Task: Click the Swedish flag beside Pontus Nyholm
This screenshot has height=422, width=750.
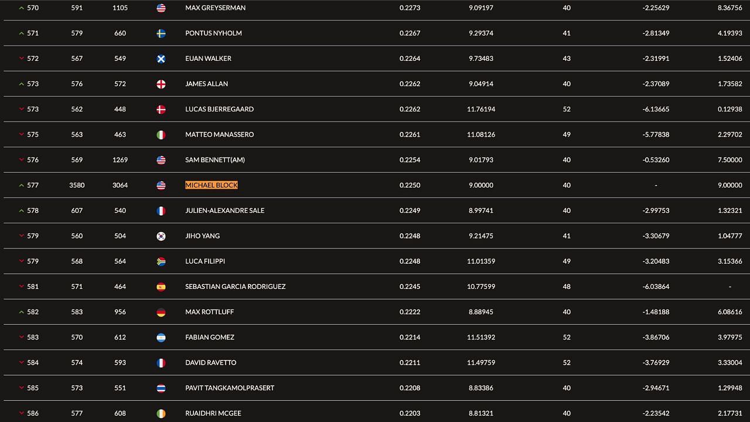Action: point(161,33)
